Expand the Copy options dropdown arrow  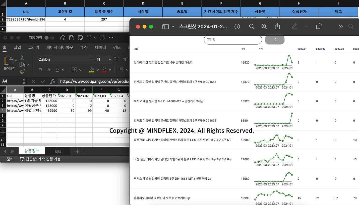[28, 65]
